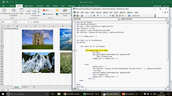Click the insert function fx icon
Viewport: 172px width, 96px height.
pyautogui.click(x=29, y=22)
